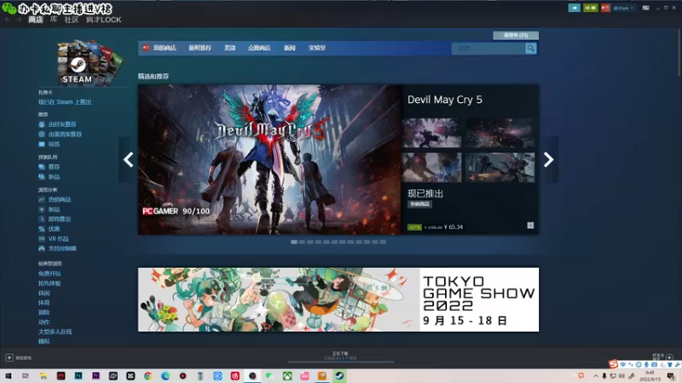Open the 类别 categories menu
Viewport: 682px width, 383px height.
(229, 48)
